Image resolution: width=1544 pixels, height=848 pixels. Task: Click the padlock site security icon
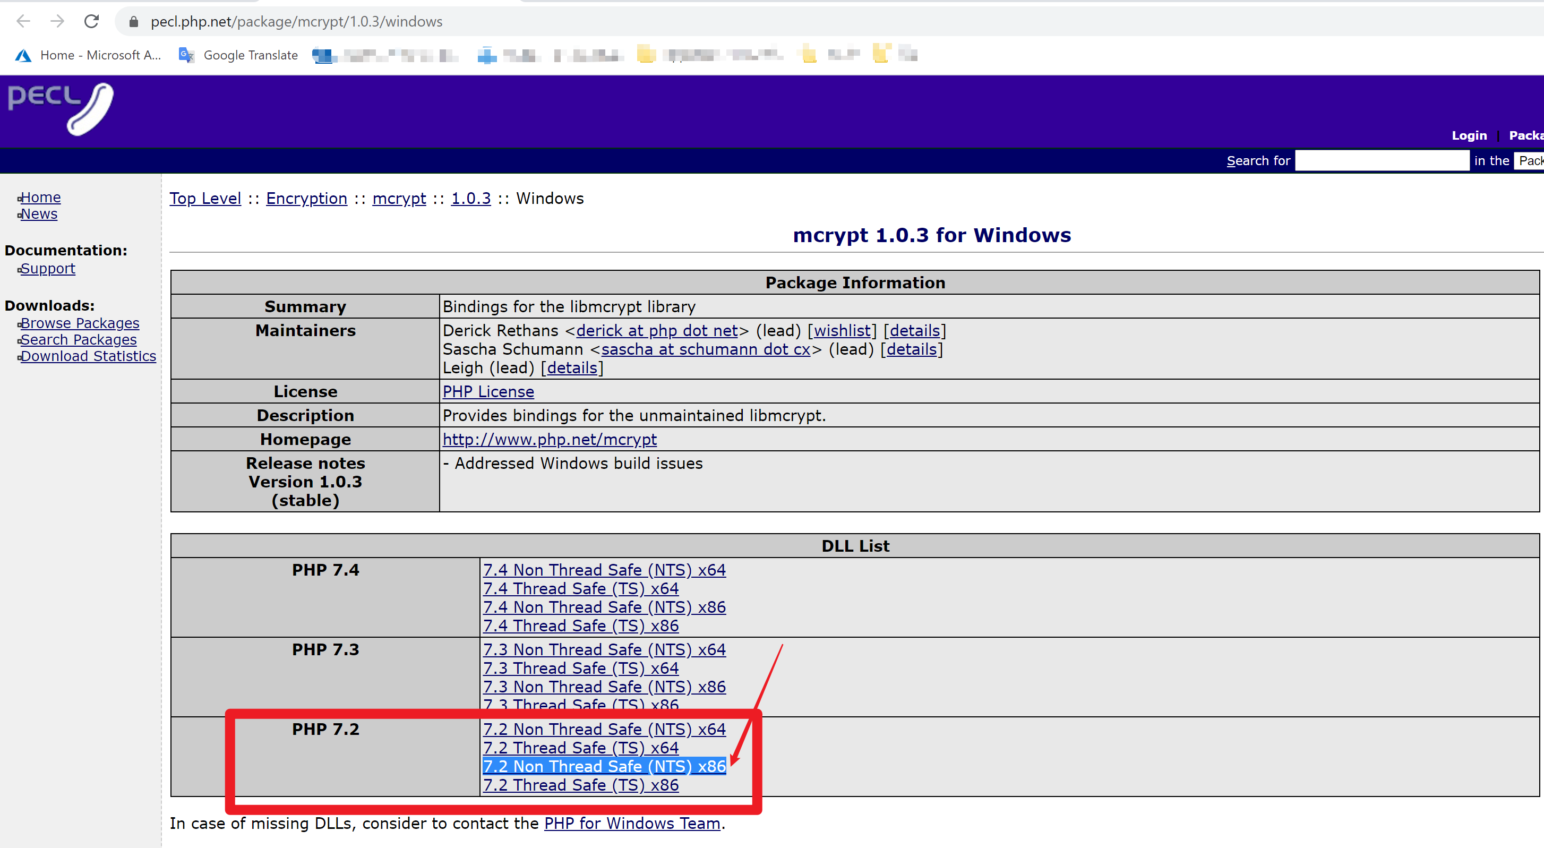(x=134, y=22)
